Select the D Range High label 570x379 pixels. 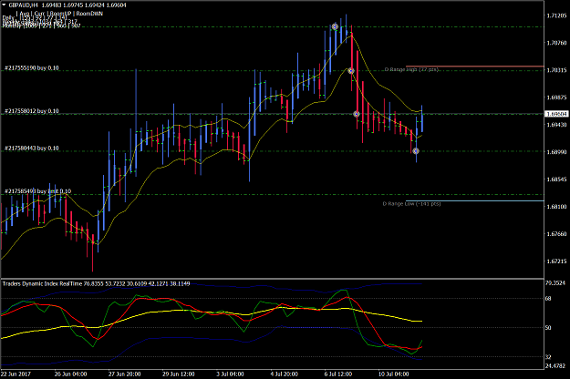tap(411, 69)
